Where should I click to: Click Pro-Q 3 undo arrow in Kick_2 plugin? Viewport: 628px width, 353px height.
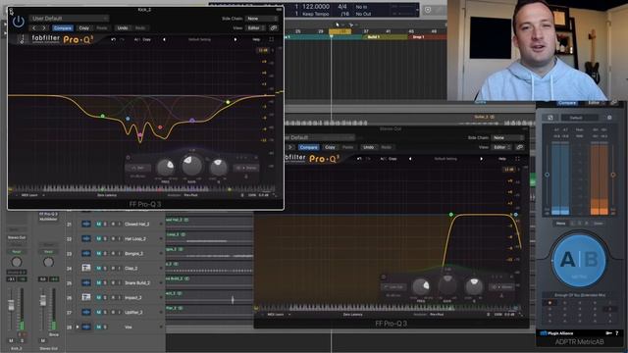point(114,39)
